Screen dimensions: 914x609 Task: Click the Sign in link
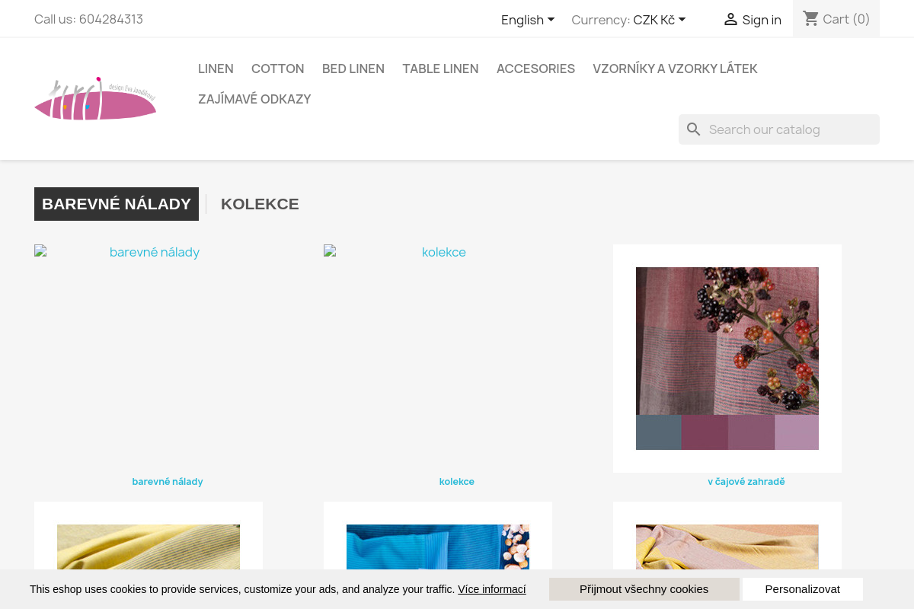click(762, 20)
